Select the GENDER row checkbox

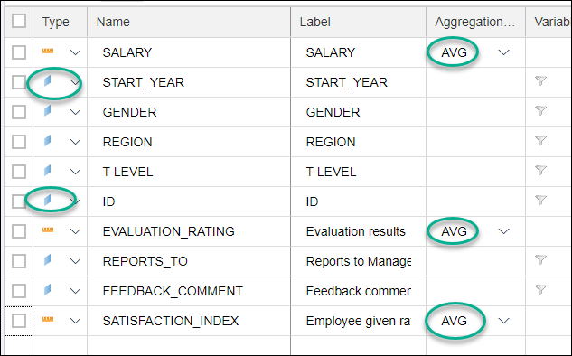coord(19,112)
